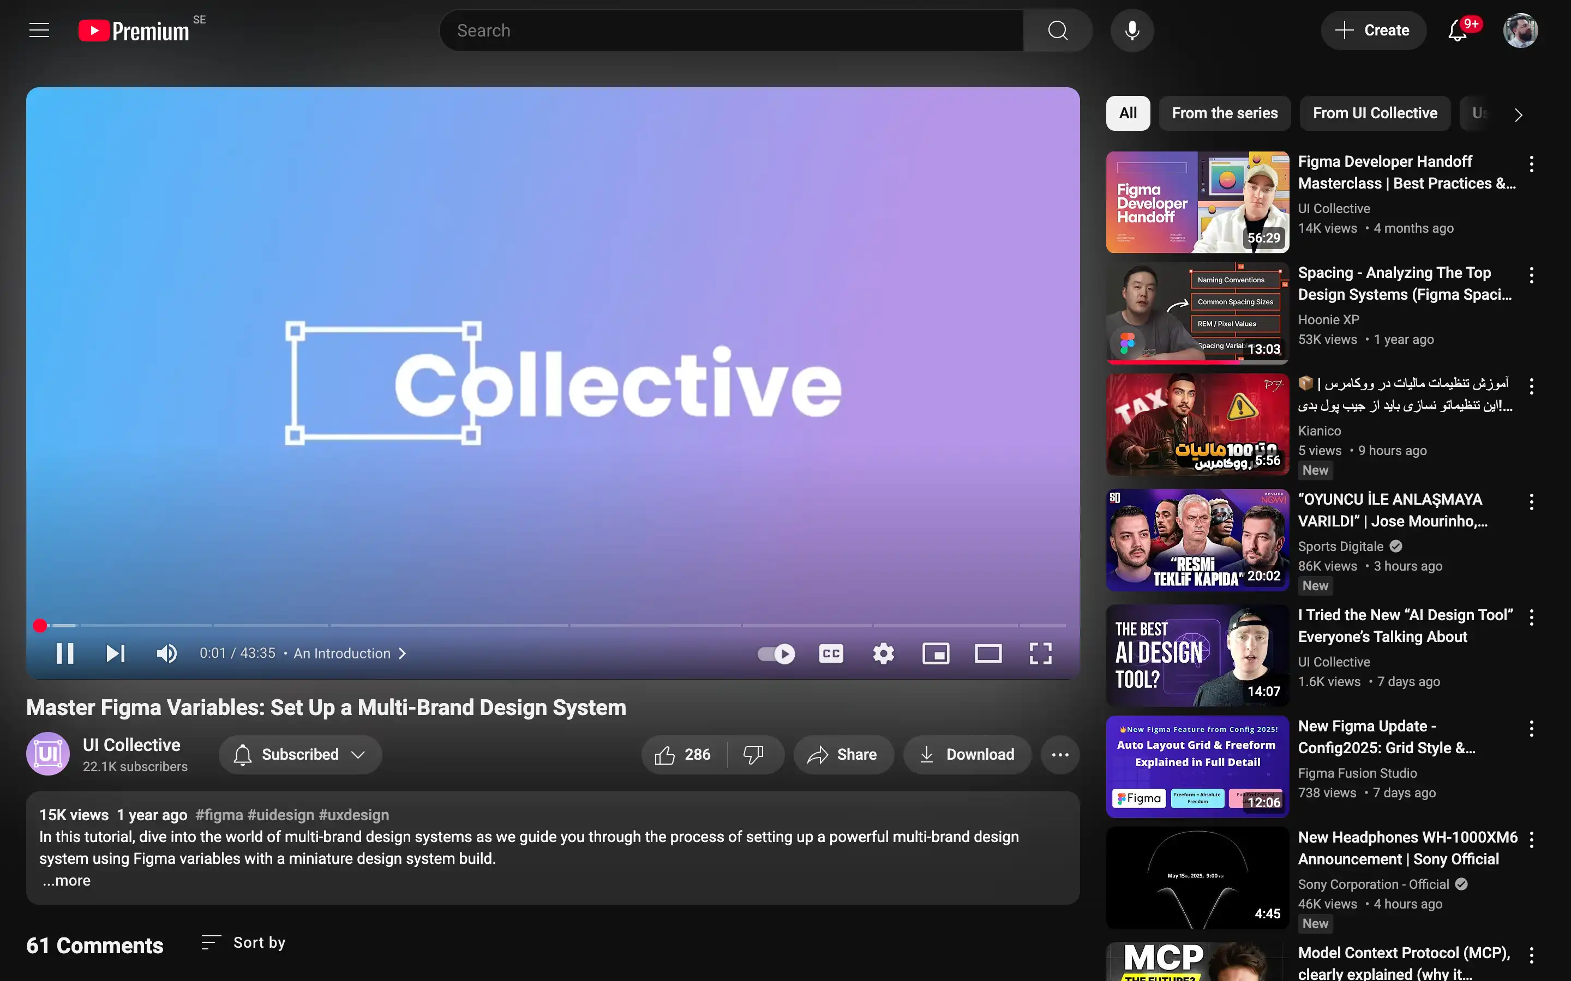Show more filter chips with arrow
1571x981 pixels.
(x=1518, y=115)
